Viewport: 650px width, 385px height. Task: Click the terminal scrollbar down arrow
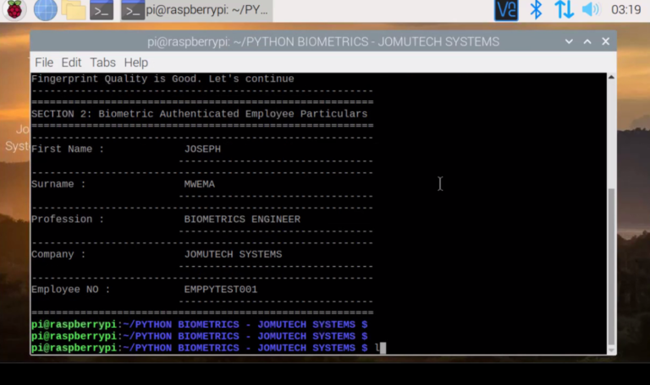[x=611, y=350]
